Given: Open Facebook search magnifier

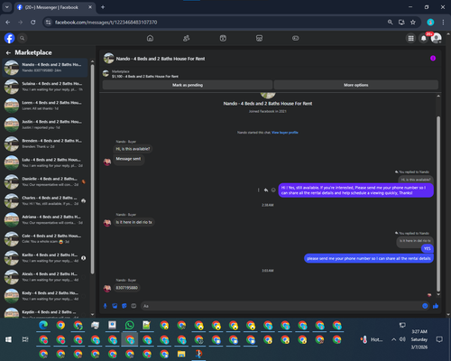Looking at the screenshot, I should 22,38.
